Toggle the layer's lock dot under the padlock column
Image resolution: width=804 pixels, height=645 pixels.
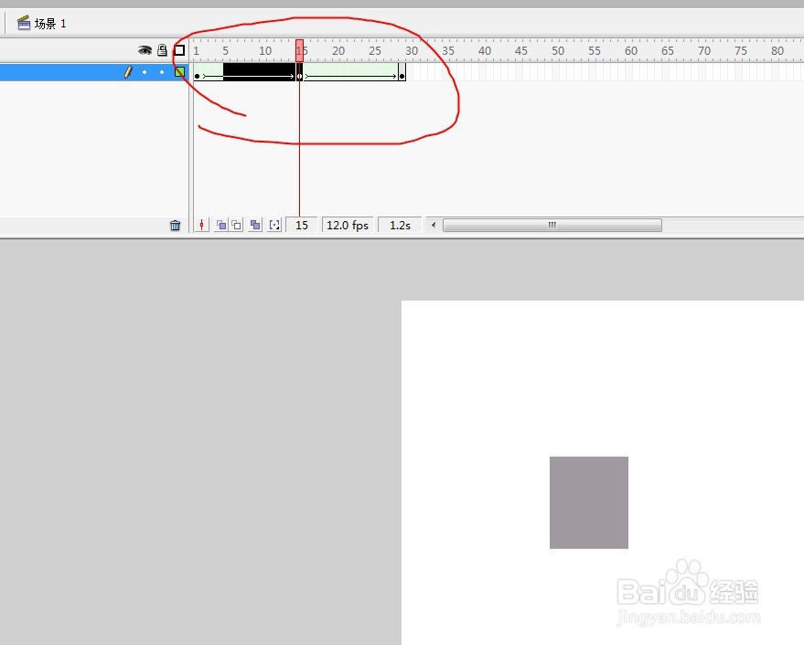click(x=162, y=72)
